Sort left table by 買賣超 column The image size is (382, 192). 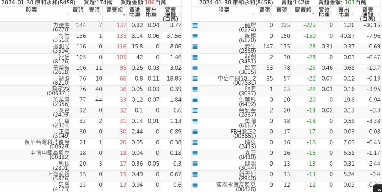pos(114,10)
